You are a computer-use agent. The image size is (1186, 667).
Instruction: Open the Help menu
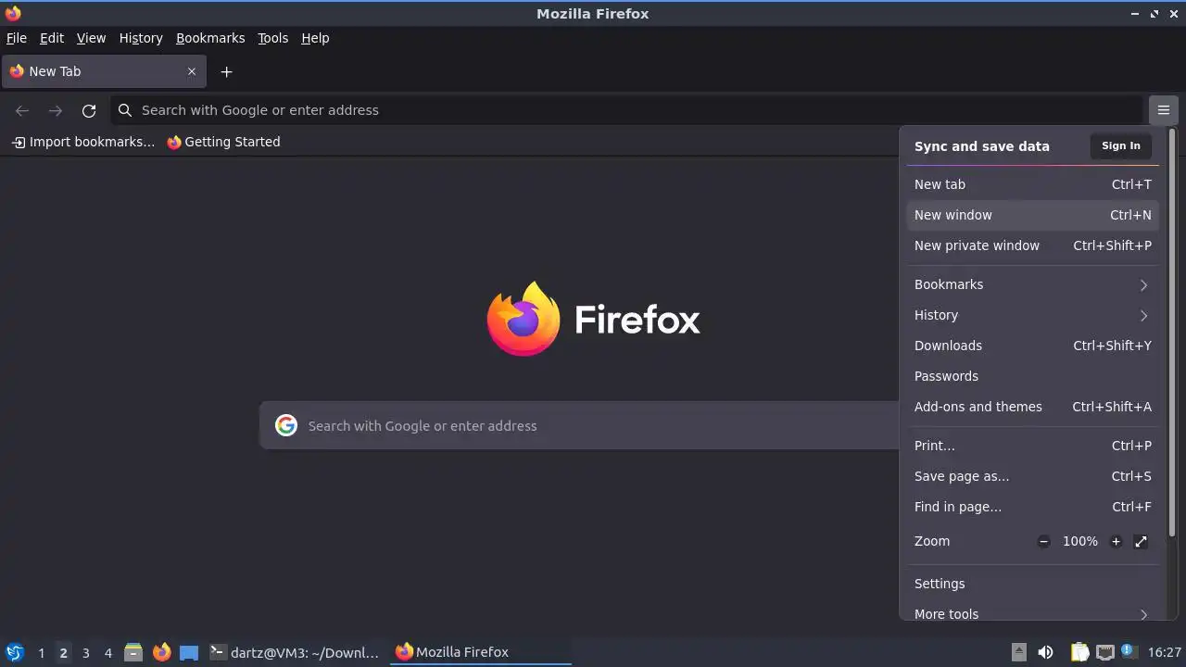(x=315, y=38)
